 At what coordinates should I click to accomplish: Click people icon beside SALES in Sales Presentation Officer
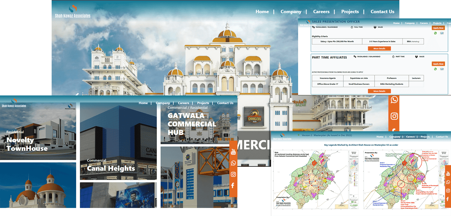point(375,27)
